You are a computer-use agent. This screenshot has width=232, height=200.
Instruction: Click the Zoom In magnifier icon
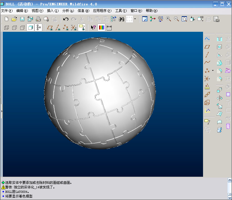(x=168, y=19)
